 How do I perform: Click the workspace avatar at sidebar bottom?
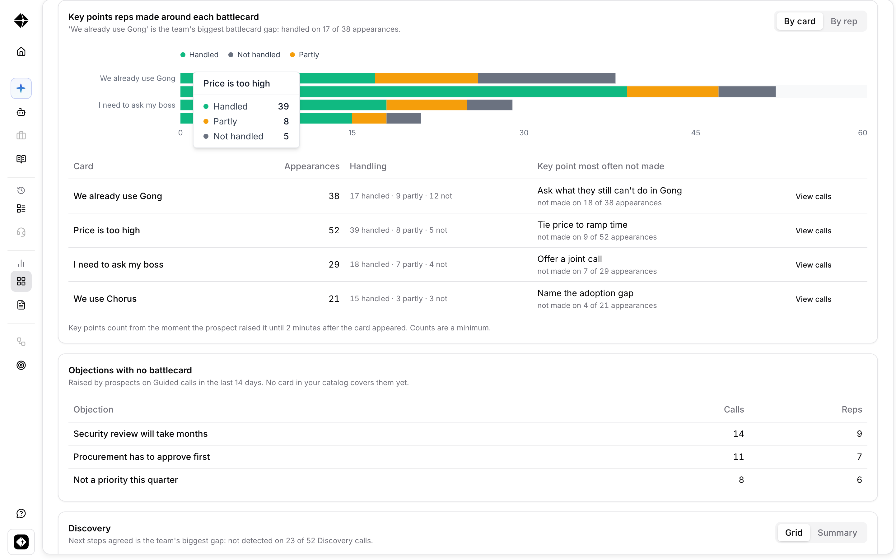point(21,542)
